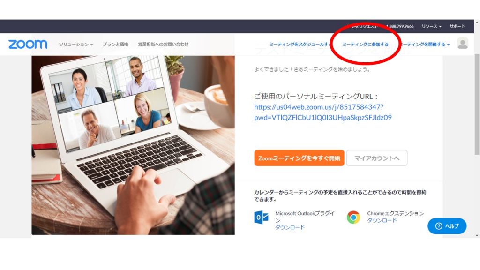
Task: Click the Zoom logo
Action: [28, 44]
